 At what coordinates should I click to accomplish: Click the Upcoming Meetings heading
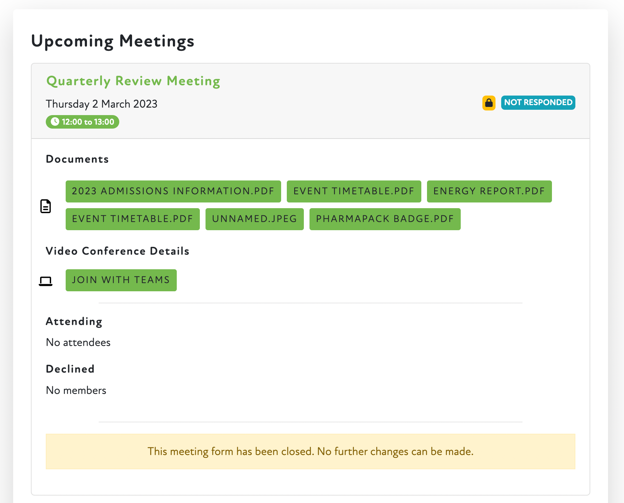click(x=113, y=41)
